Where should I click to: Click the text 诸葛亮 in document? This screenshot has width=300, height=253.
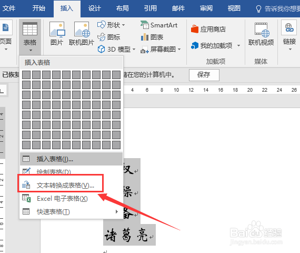126,235
